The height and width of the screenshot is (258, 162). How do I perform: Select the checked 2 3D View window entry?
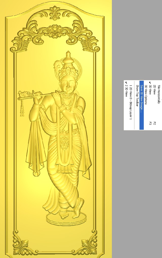(x=127, y=105)
